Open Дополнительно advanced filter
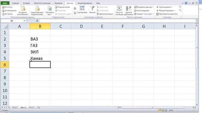 coord(105,14)
